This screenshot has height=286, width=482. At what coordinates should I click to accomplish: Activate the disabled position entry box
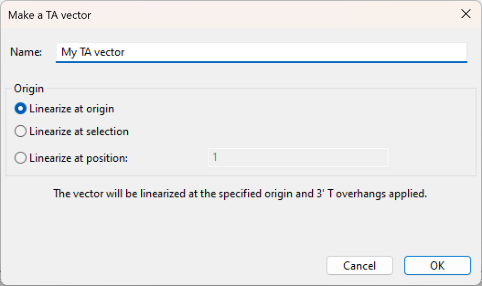pos(297,157)
